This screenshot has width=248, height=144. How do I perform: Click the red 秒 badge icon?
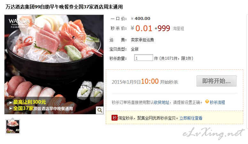pyautogui.click(x=114, y=118)
